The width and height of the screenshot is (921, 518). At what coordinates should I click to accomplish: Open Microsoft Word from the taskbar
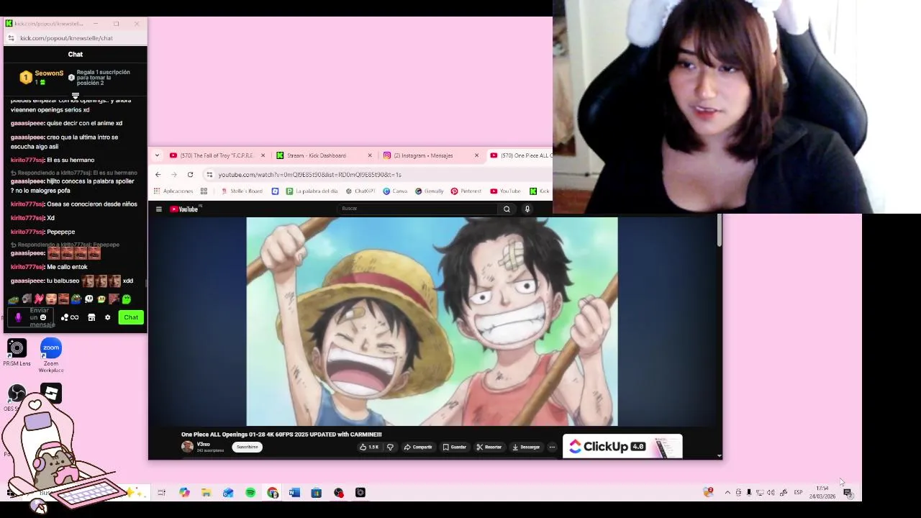click(x=294, y=493)
